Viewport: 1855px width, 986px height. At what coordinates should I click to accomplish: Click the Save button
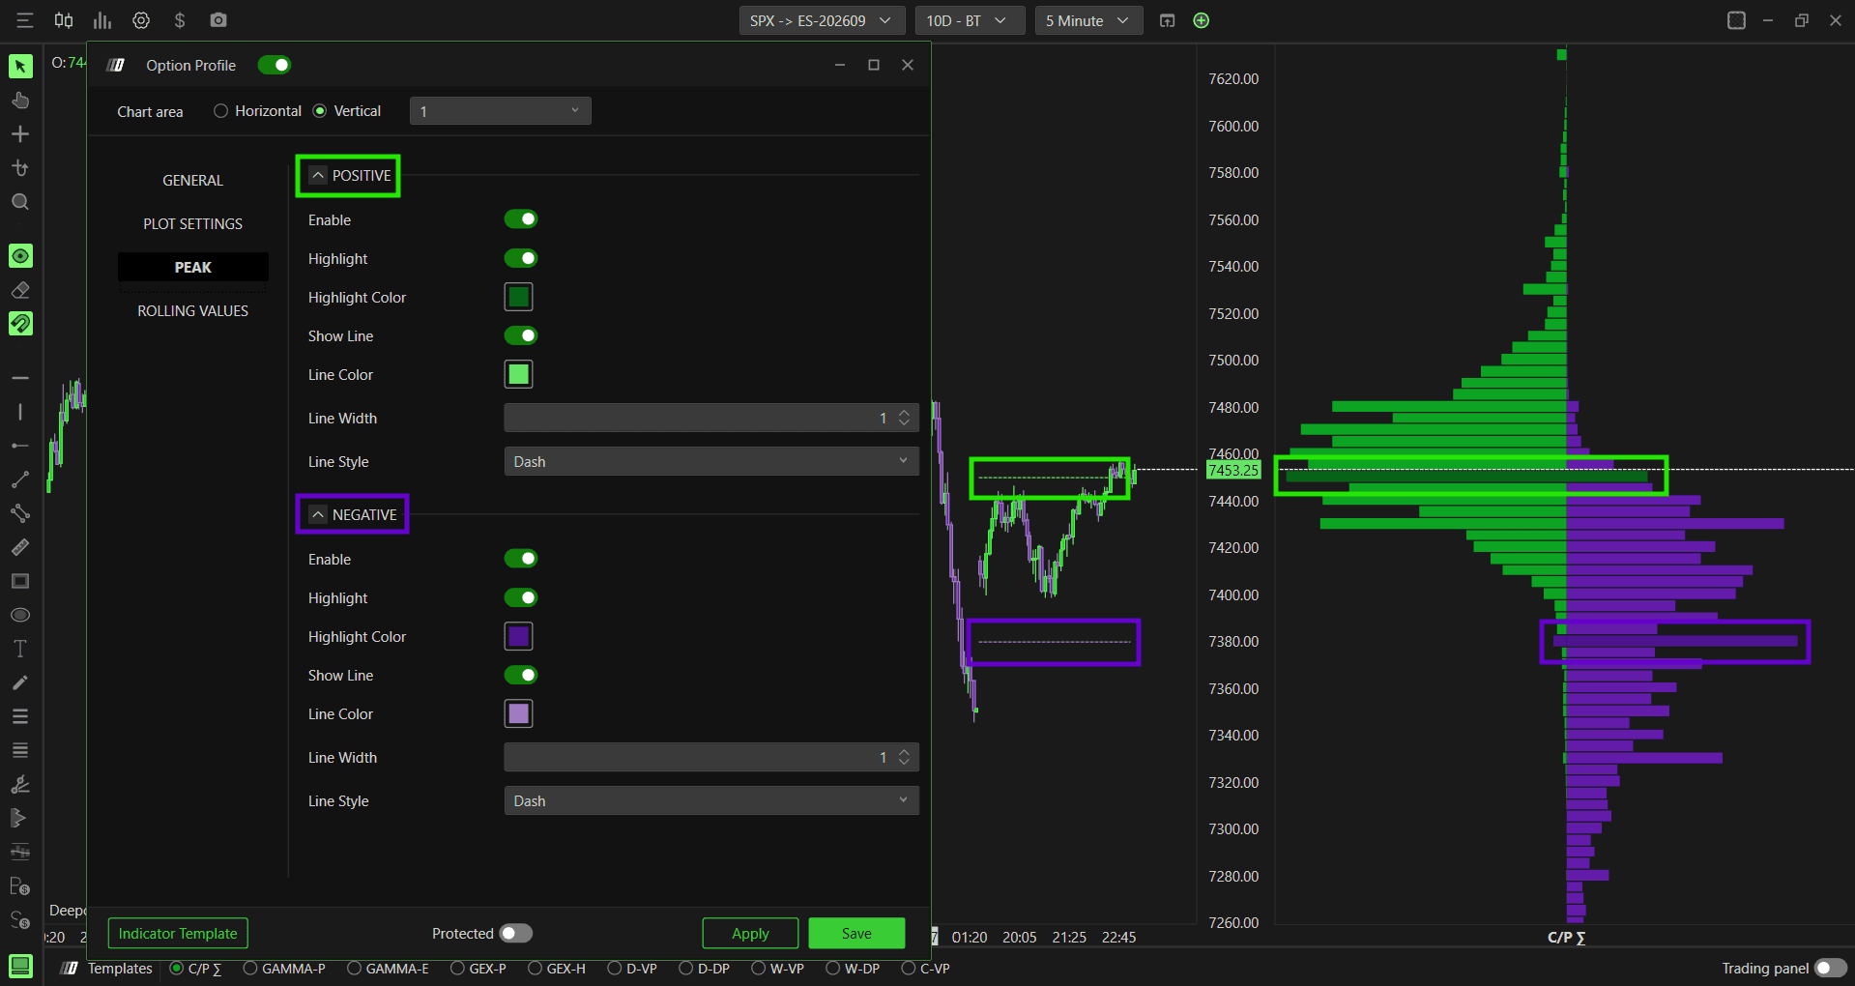pos(856,933)
